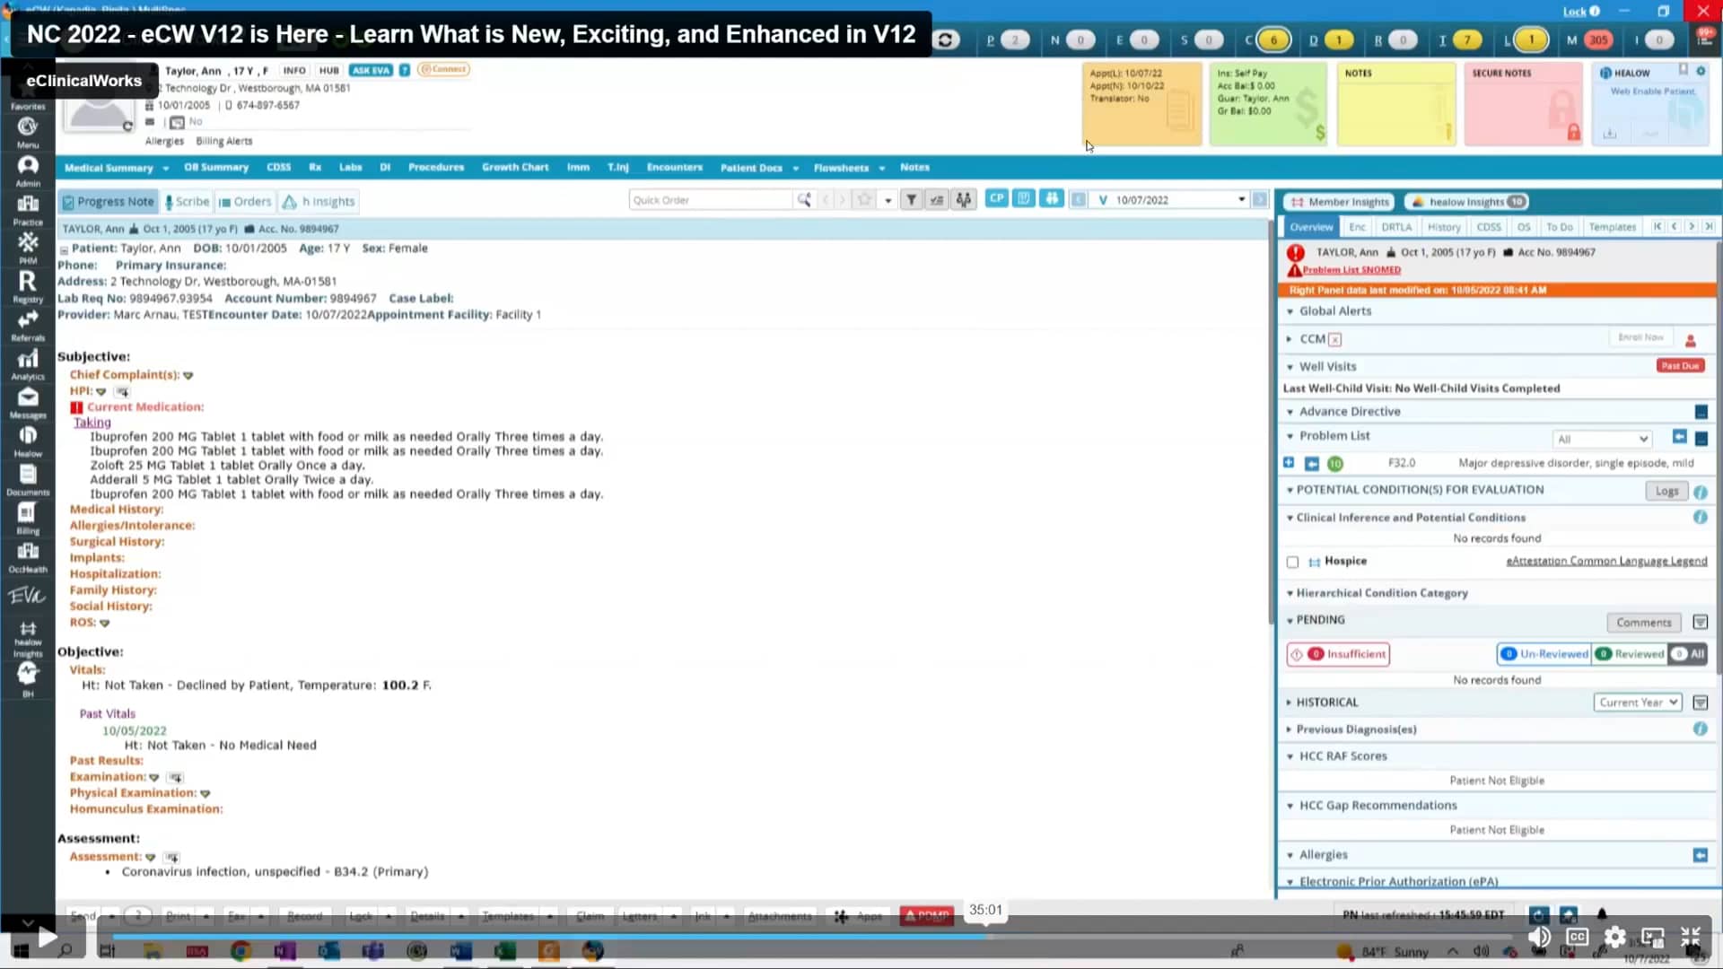Open the Encounters tab
Image resolution: width=1723 pixels, height=969 pixels.
click(674, 167)
